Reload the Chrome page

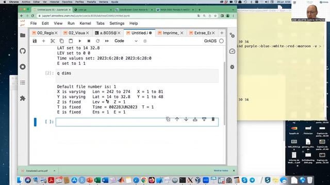click(32, 16)
